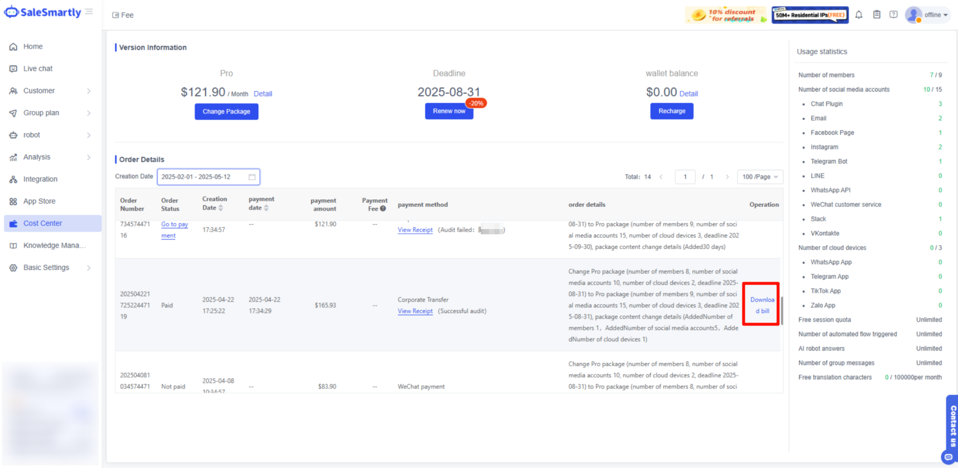
Task: Click the user avatar icon
Action: (x=913, y=15)
